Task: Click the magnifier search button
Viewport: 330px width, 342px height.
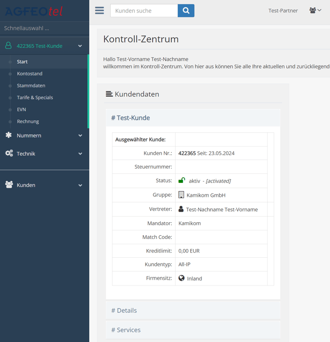Action: pyautogui.click(x=186, y=11)
